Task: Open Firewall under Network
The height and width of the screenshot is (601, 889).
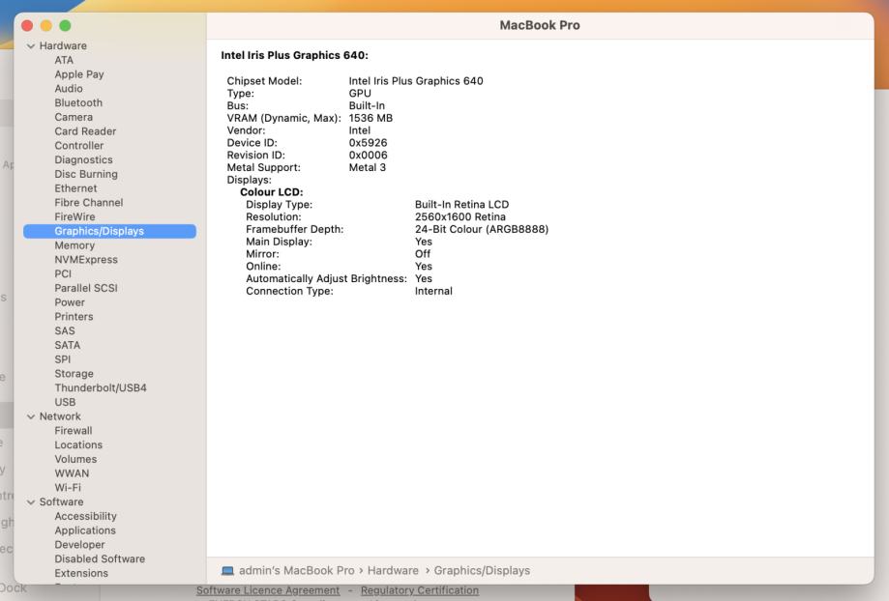Action: tap(74, 431)
